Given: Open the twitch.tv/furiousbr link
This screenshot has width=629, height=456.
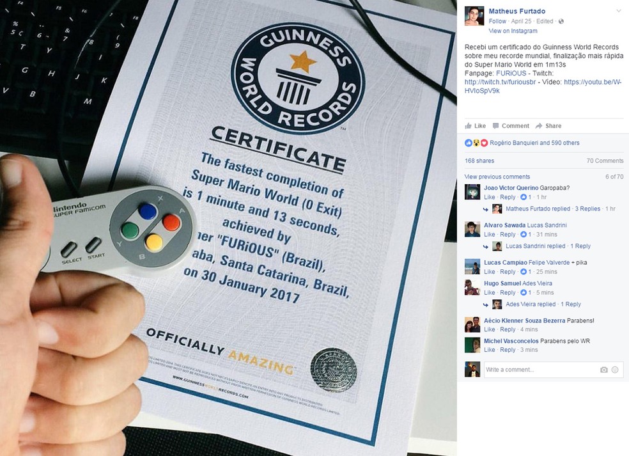Looking at the screenshot, I should (x=500, y=82).
